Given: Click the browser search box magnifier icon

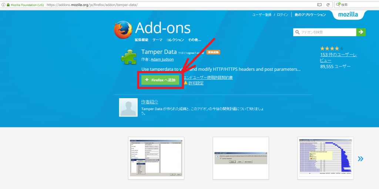Looking at the screenshot, I should pos(338,4).
